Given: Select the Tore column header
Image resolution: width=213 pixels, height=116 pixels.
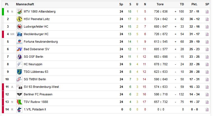Looking at the screenshot, I should click(x=160, y=4).
